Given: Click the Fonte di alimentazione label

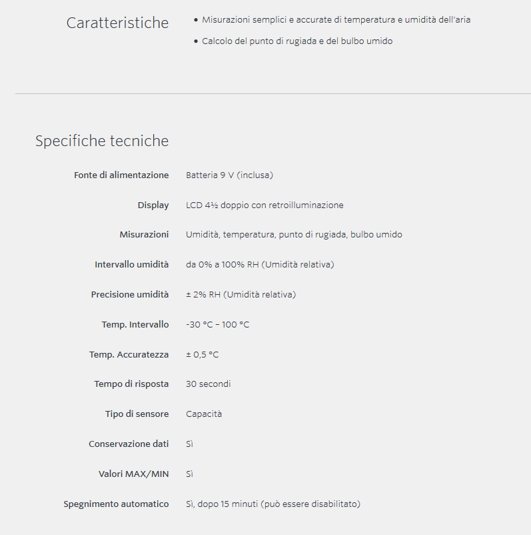Looking at the screenshot, I should pos(121,175).
